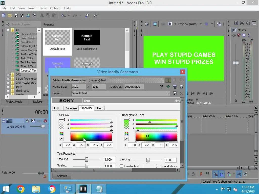The image size is (259, 194).
Task: Click track motion icon on track 1
Action: click(x=33, y=121)
